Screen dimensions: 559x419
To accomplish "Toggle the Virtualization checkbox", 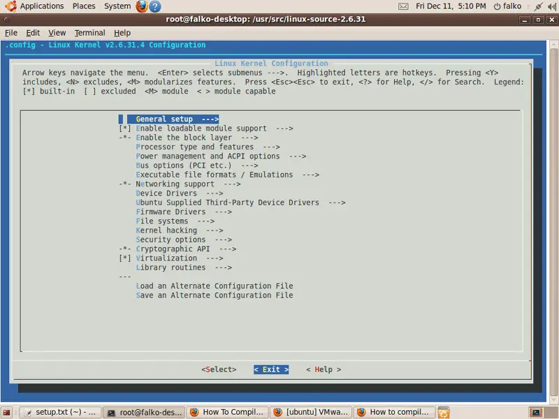I will click(x=125, y=258).
